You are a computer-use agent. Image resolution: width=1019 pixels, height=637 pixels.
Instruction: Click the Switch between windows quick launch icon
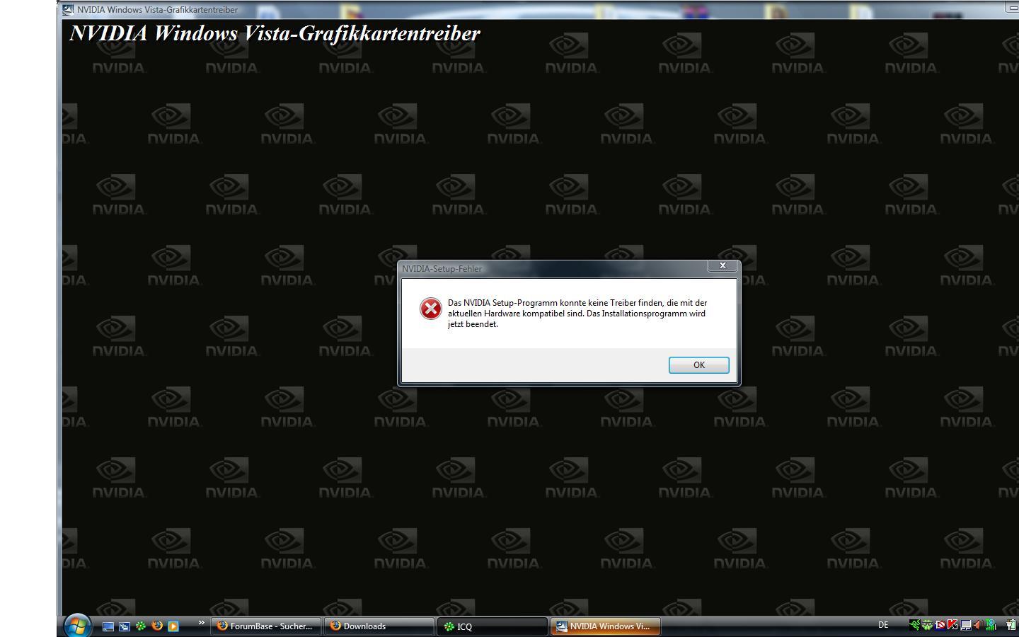[125, 626]
